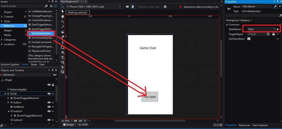Switch to XAML view tab
This screenshot has width=282, height=129.
[x=83, y=125]
